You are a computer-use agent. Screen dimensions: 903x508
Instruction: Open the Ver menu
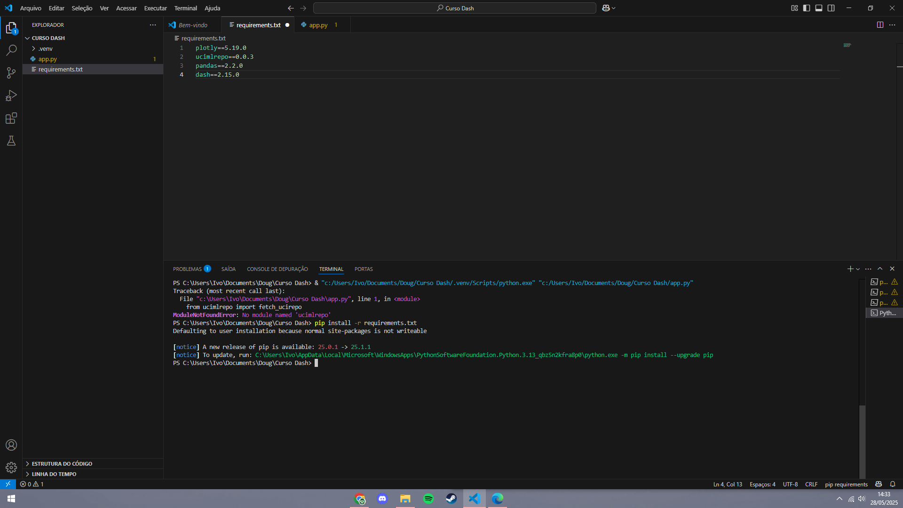coord(104,8)
